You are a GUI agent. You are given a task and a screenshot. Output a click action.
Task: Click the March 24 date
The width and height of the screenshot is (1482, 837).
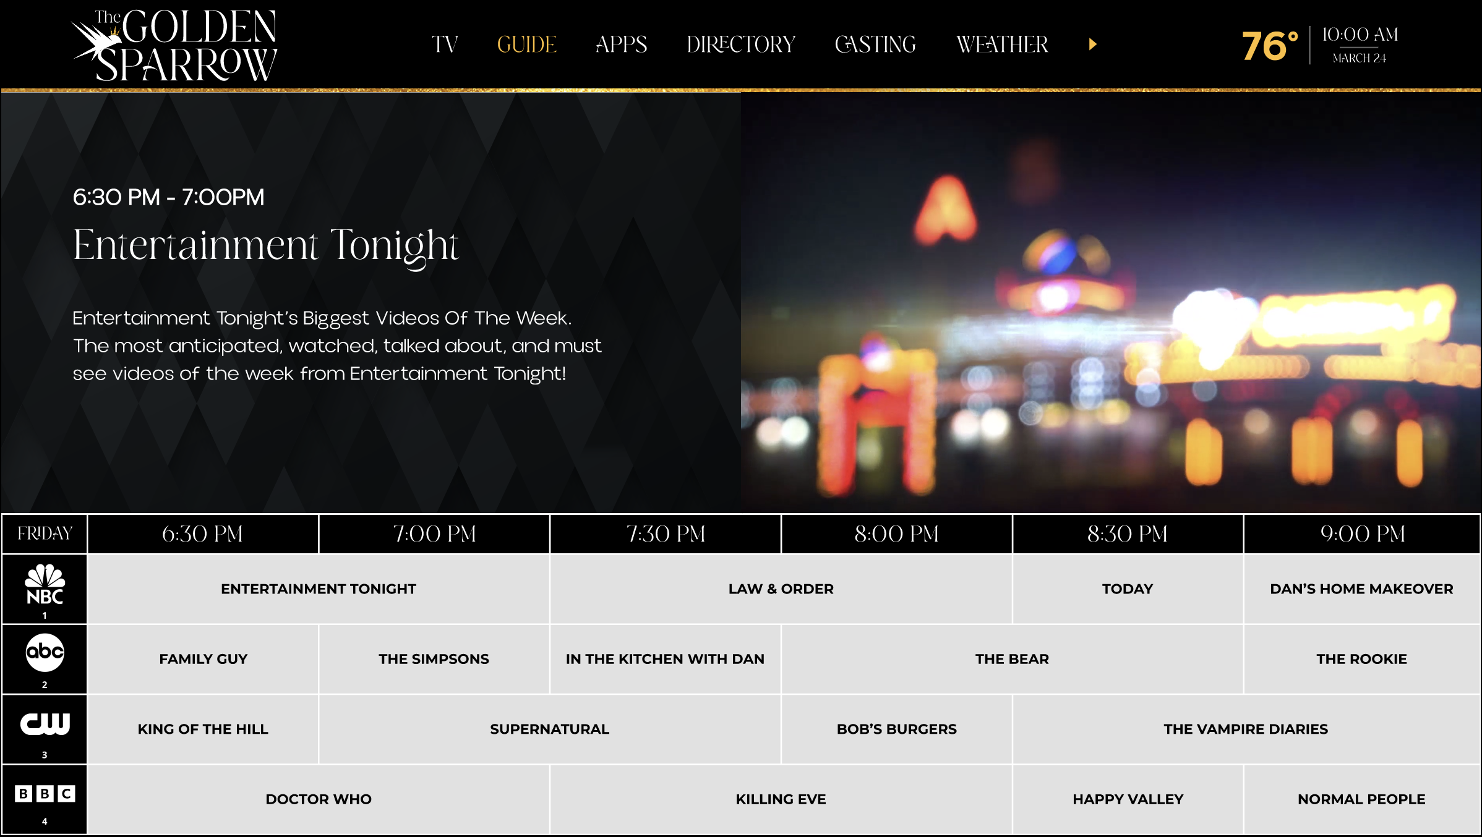[1360, 58]
